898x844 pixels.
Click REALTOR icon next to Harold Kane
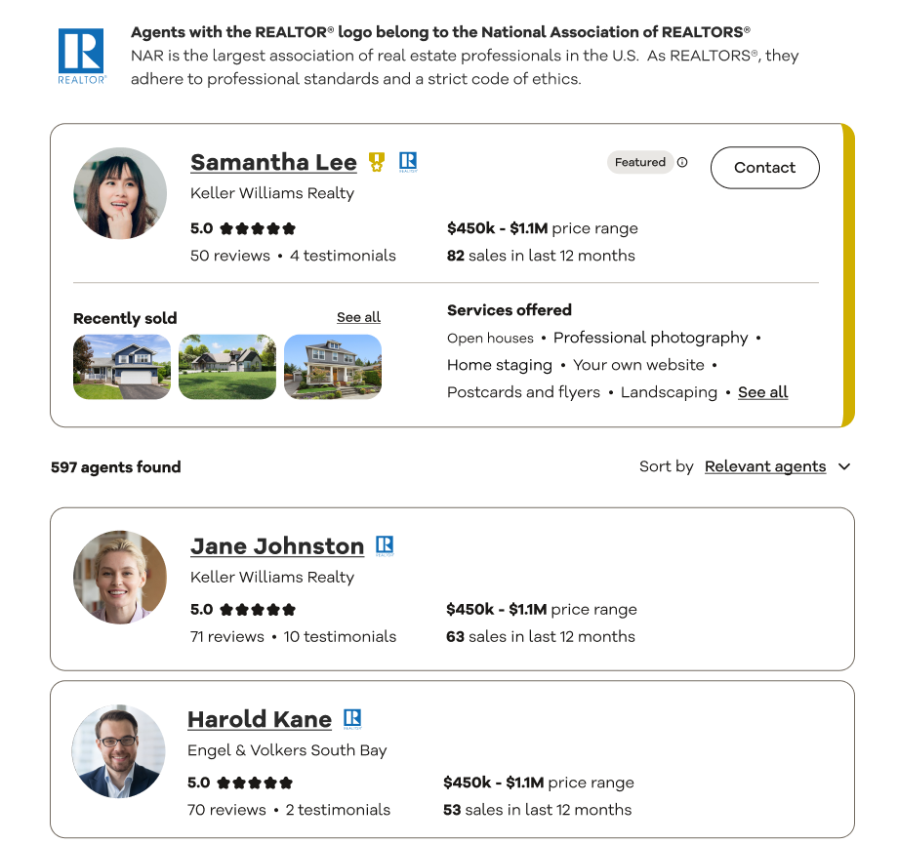[x=352, y=719]
